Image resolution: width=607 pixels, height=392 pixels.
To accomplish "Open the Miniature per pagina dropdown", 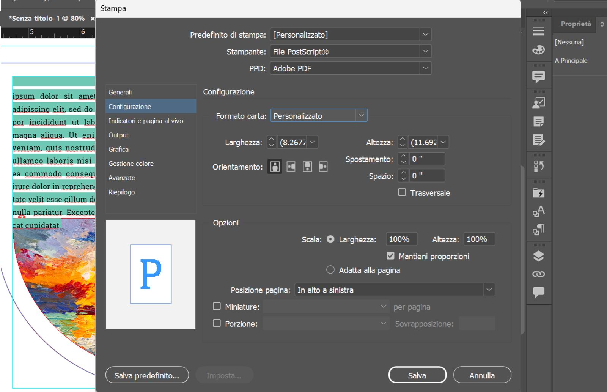I will coord(326,307).
